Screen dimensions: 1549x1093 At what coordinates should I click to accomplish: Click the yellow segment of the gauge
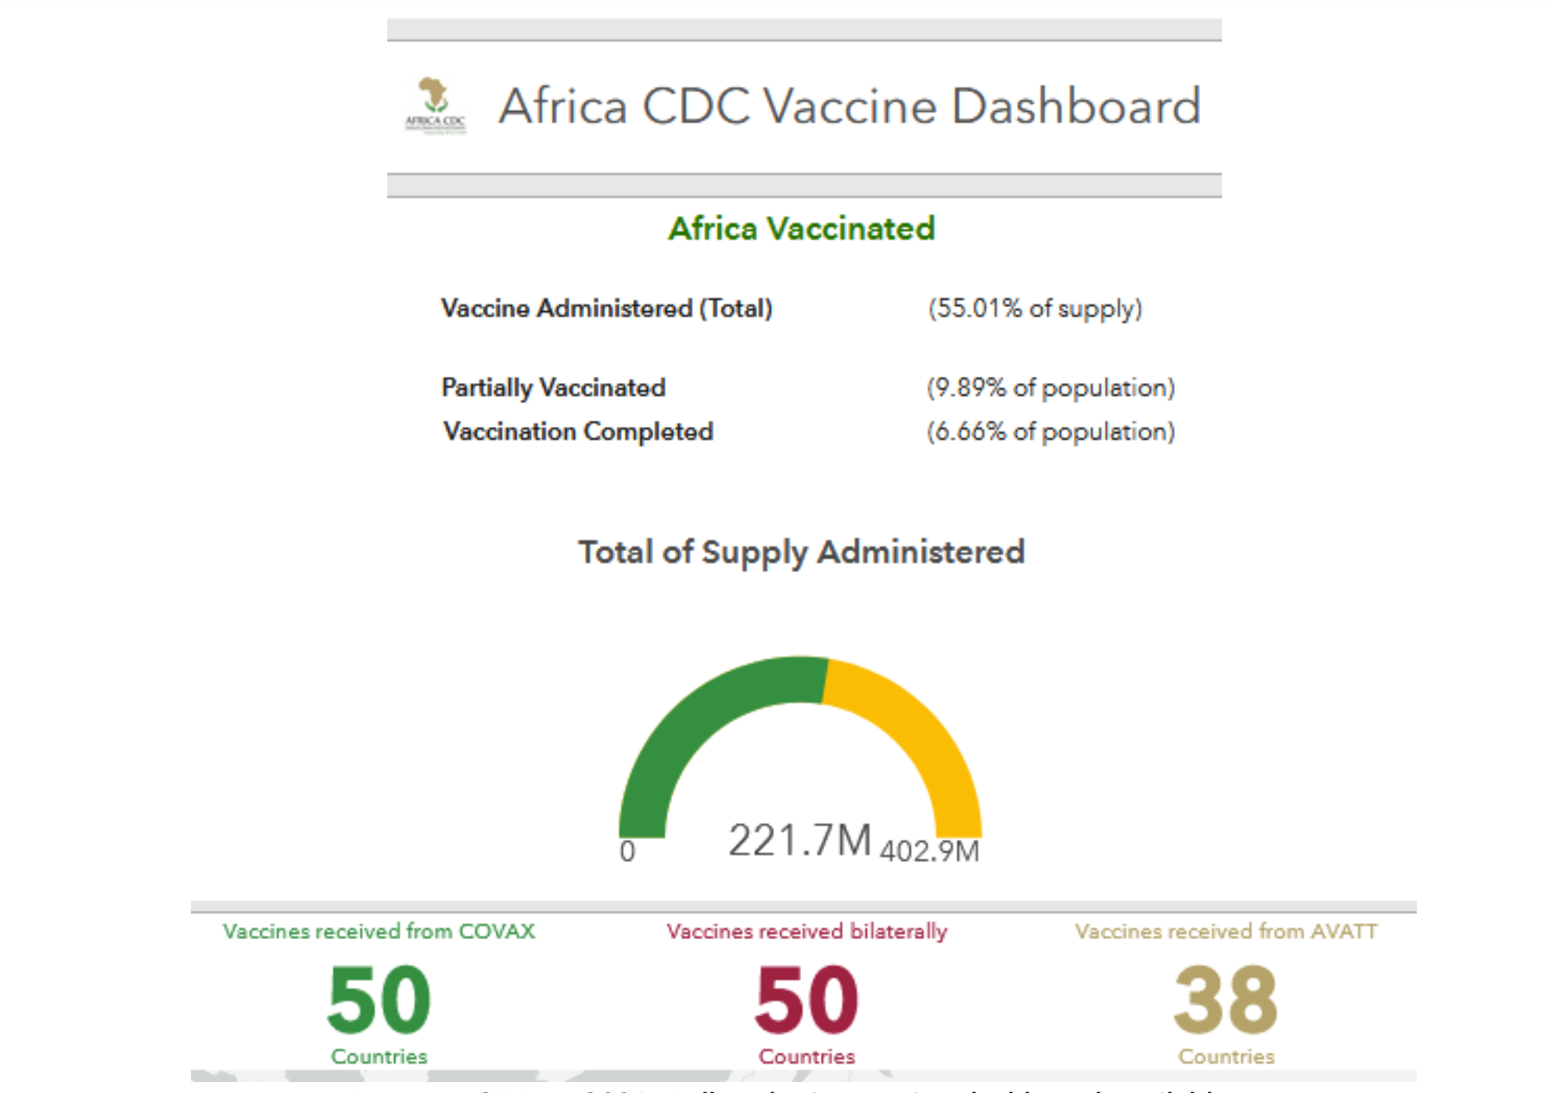tap(915, 727)
